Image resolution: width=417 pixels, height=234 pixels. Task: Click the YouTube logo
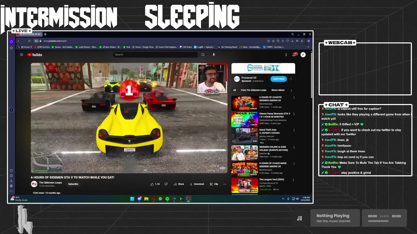35,55
